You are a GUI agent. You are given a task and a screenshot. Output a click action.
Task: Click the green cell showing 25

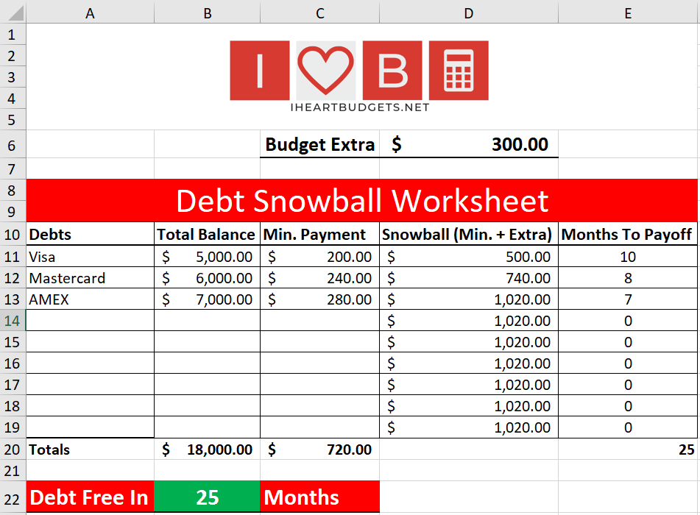(x=208, y=497)
